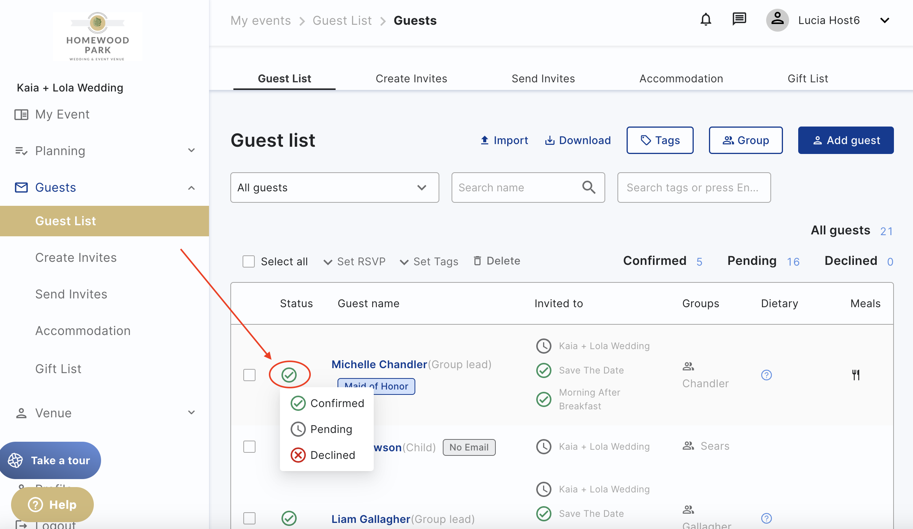Click the Delete trash icon
This screenshot has width=913, height=529.
point(477,261)
